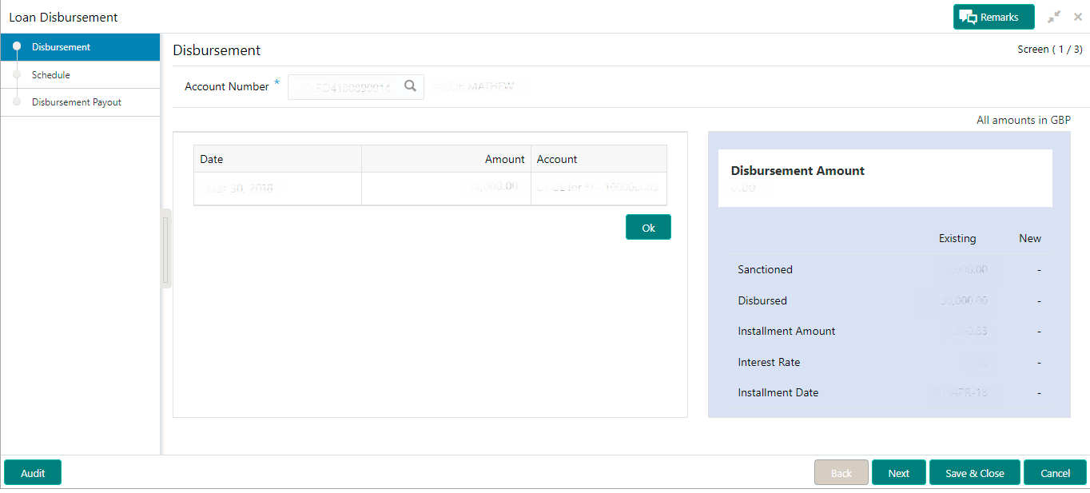Click the Existing column heading
The image size is (1090, 493).
(957, 239)
